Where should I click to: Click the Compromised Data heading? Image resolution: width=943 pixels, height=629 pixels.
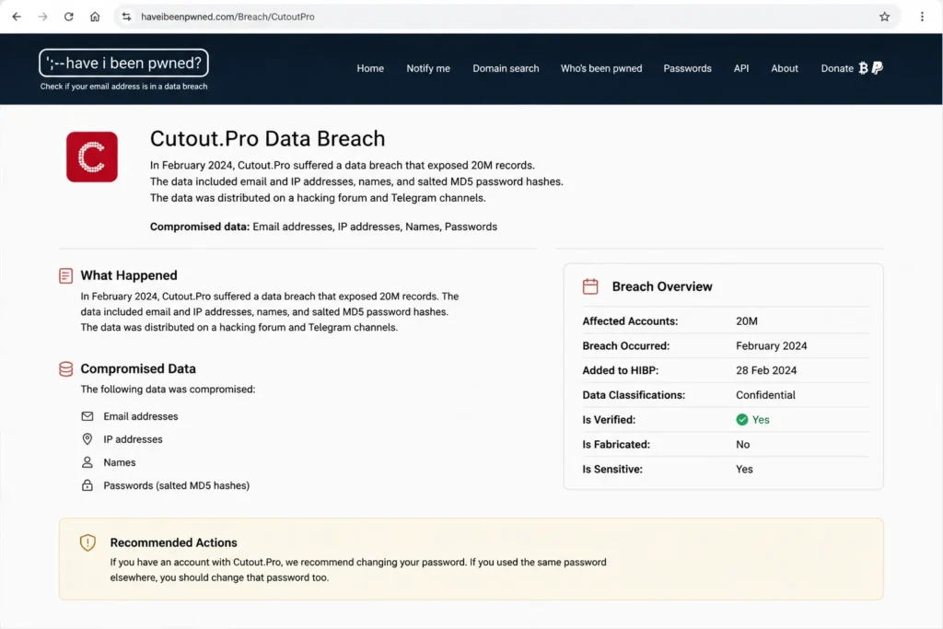pos(138,368)
